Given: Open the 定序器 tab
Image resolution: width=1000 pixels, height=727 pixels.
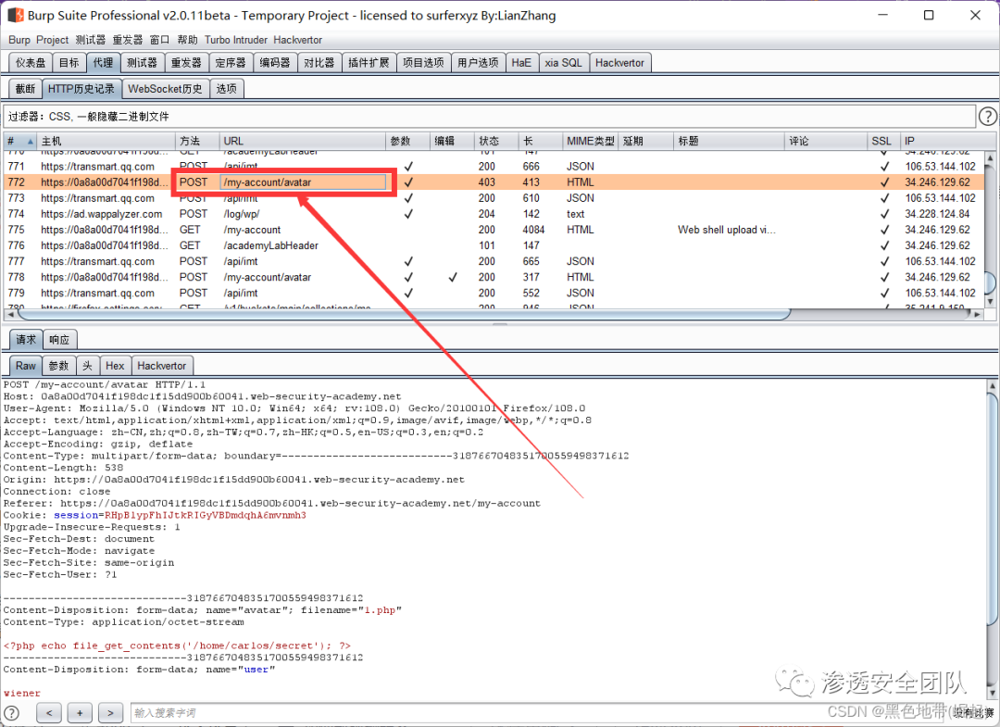Looking at the screenshot, I should pos(231,62).
